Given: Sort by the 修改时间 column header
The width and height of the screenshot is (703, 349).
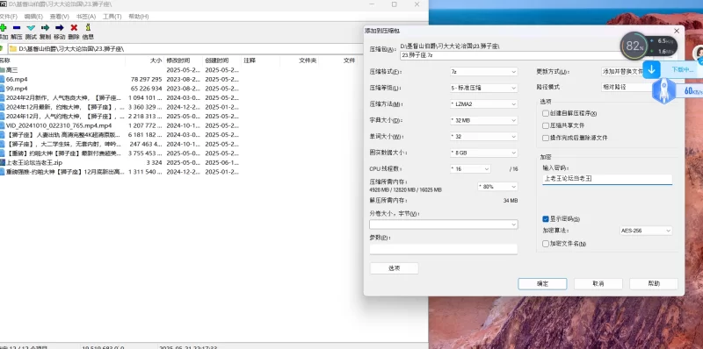Looking at the screenshot, I should coord(178,61).
